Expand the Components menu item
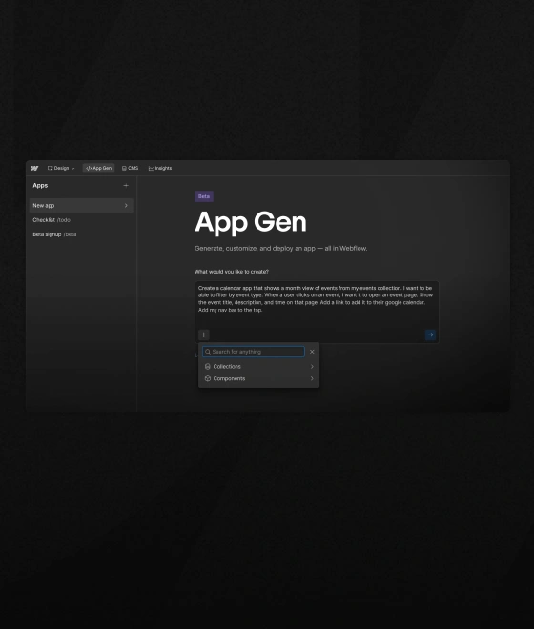The height and width of the screenshot is (629, 534). tap(259, 378)
